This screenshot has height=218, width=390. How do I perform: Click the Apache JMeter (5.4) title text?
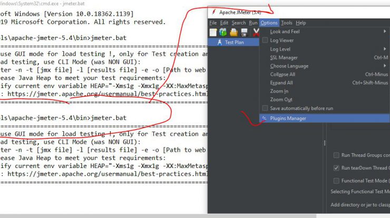coord(240,12)
